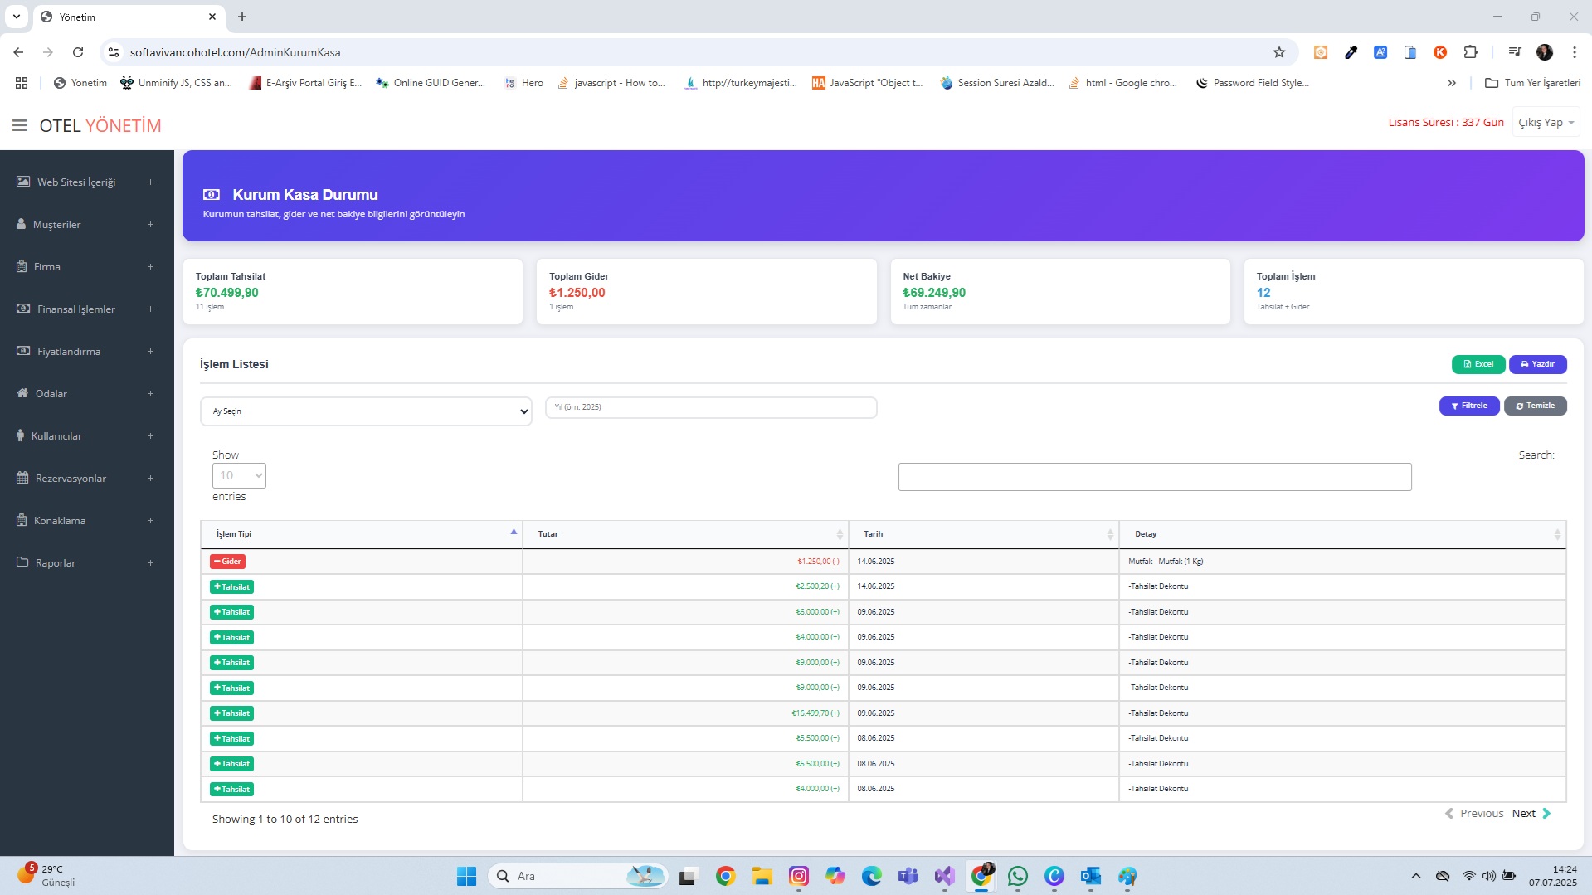Click the Mutfak - Mutfak (1 Kg) detail
This screenshot has width=1592, height=895.
pos(1166,562)
